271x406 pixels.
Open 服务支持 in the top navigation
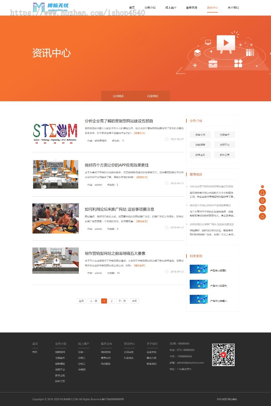click(x=192, y=8)
